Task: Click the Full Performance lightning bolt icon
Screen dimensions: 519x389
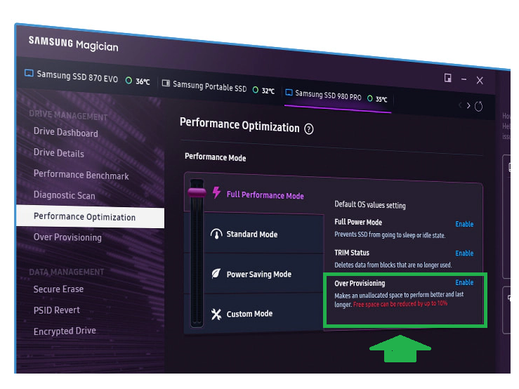Action: click(216, 192)
